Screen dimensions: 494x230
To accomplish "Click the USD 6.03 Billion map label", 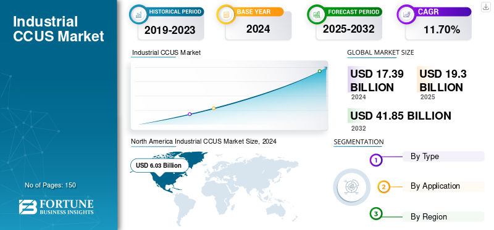I will click(159, 165).
